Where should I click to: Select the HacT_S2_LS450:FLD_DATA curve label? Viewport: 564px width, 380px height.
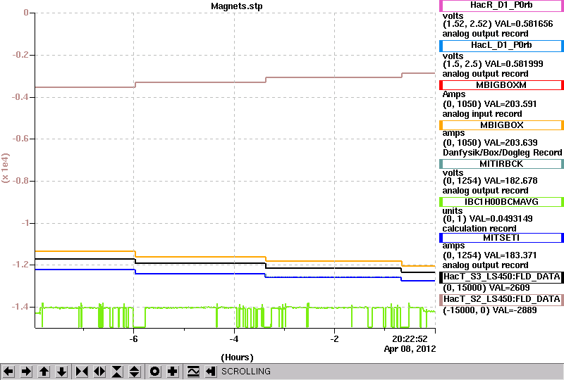[501, 300]
